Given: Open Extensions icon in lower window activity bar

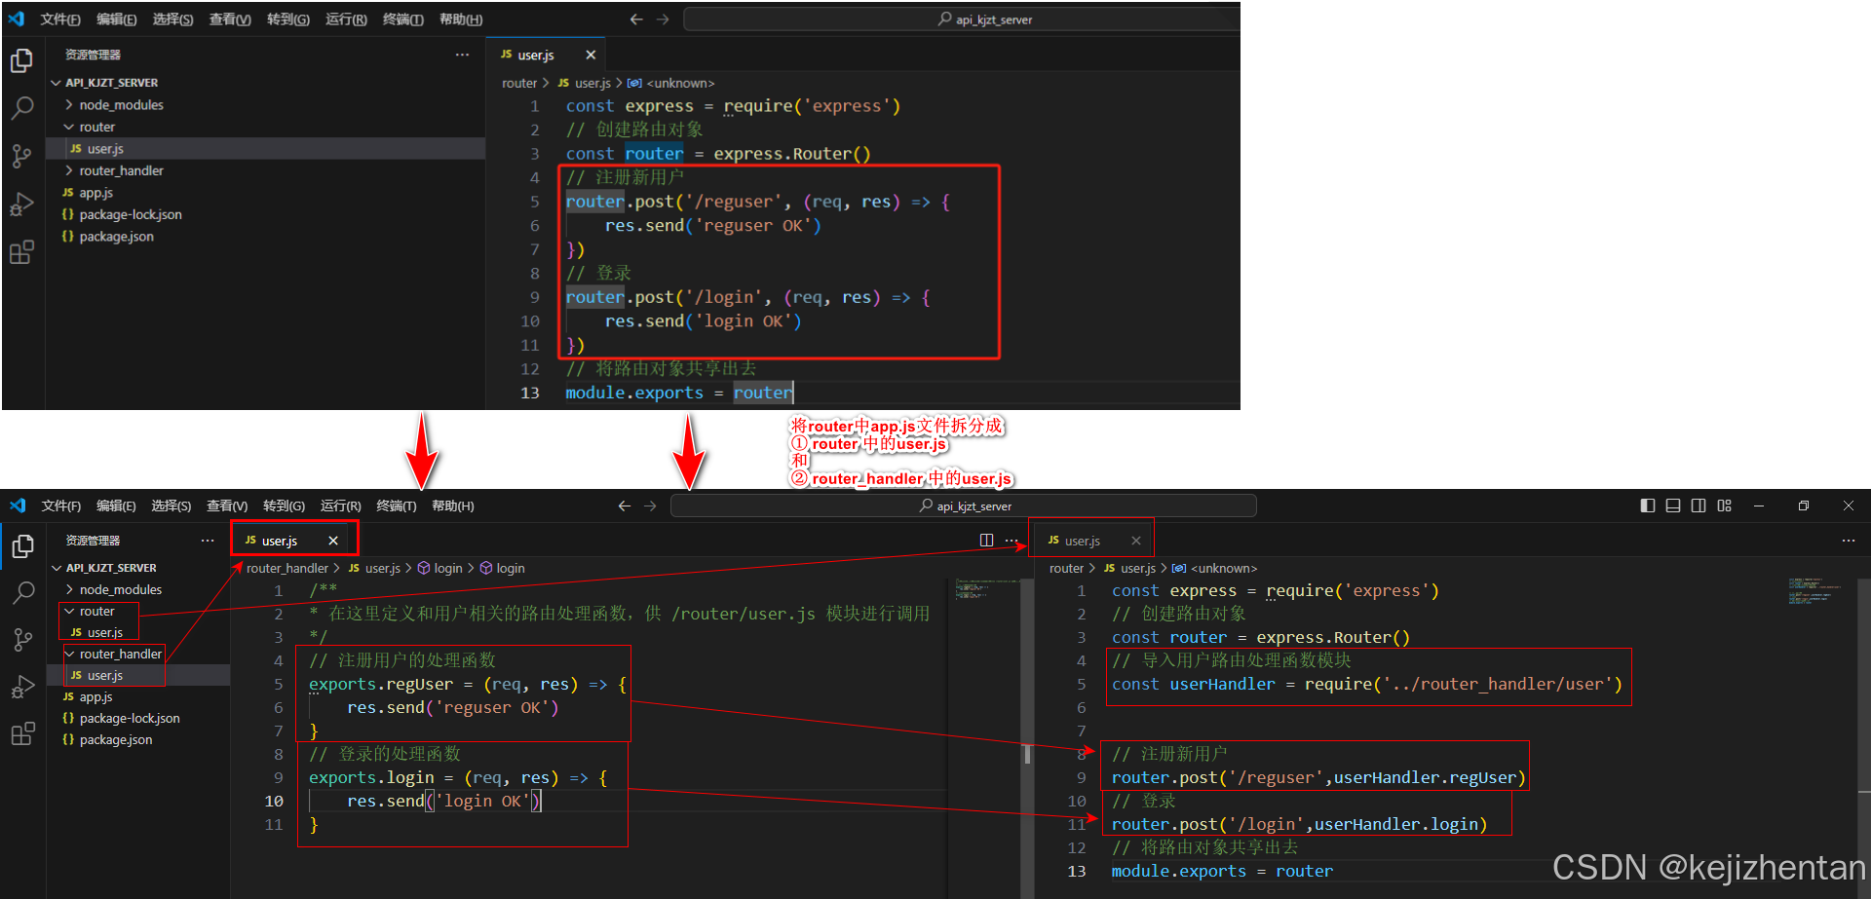Looking at the screenshot, I should pos(22,734).
